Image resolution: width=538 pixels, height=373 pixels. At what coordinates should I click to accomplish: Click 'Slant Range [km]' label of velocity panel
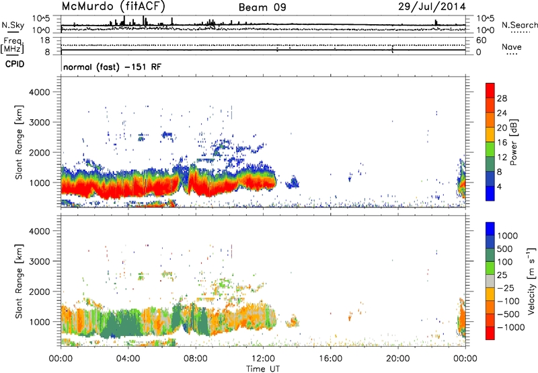click(x=19, y=281)
